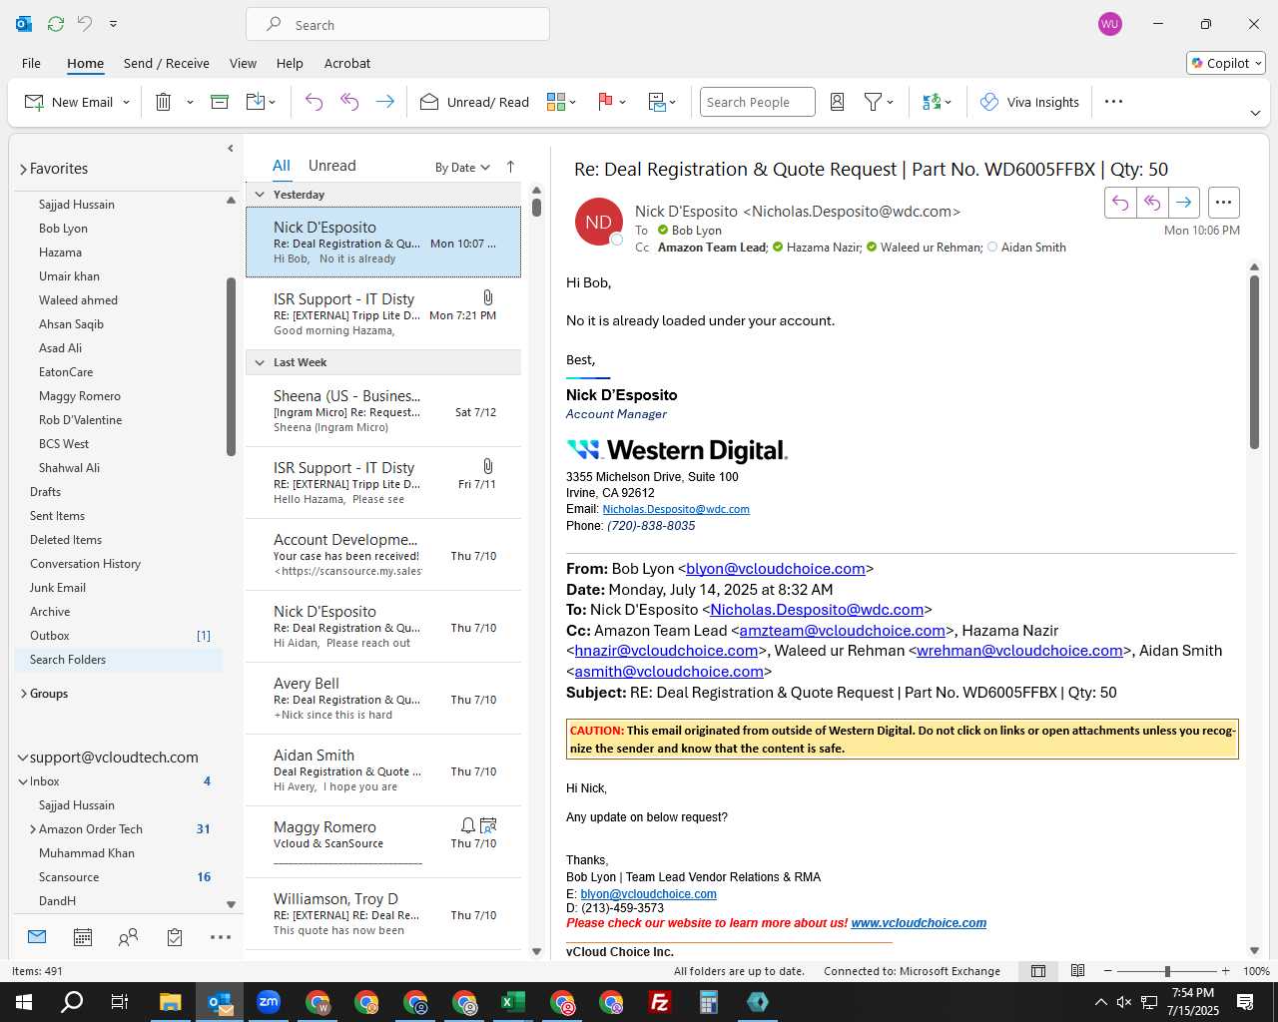The height and width of the screenshot is (1022, 1278).
Task: Click the ribbon Reply All arrow
Action: tap(349, 102)
